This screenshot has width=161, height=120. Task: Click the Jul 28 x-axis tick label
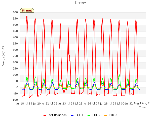point(104,103)
